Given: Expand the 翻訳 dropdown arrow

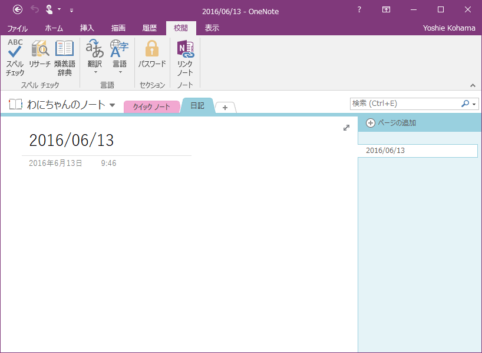Looking at the screenshot, I should coord(95,72).
